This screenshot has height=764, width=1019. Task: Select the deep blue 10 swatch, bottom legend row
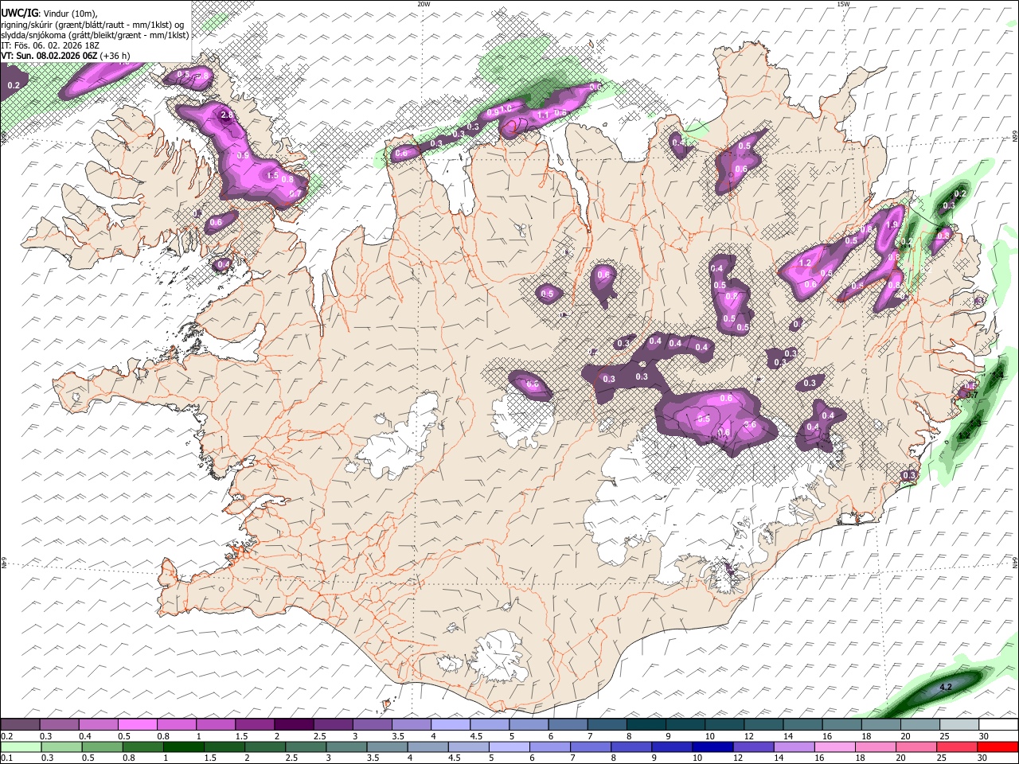715,746
